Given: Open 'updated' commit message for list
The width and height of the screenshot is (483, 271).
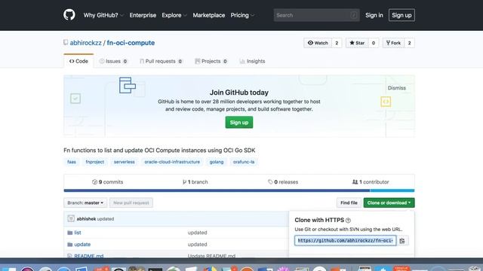Looking at the screenshot, I should (197, 233).
